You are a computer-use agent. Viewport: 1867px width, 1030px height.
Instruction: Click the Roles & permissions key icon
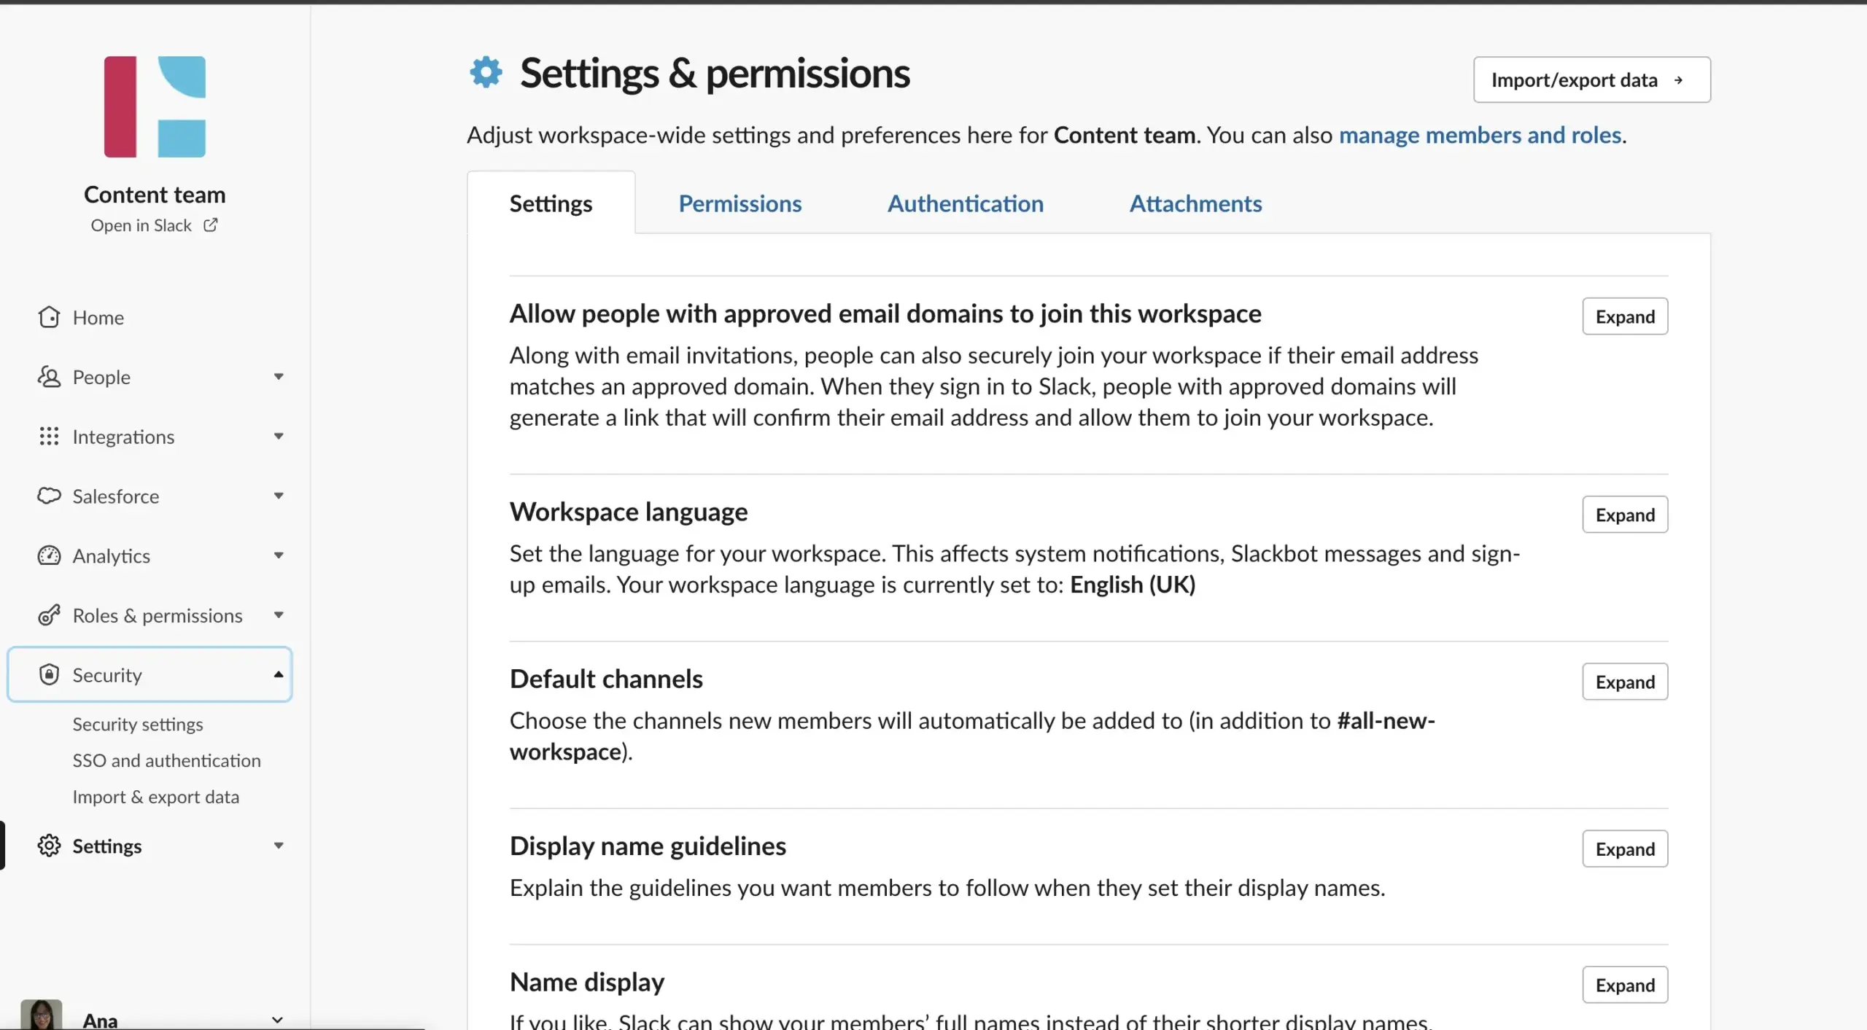(49, 615)
